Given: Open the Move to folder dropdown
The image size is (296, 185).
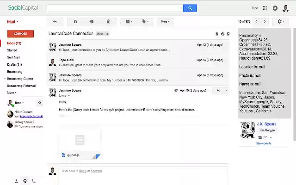Looking at the screenshot, I should point(129,22).
